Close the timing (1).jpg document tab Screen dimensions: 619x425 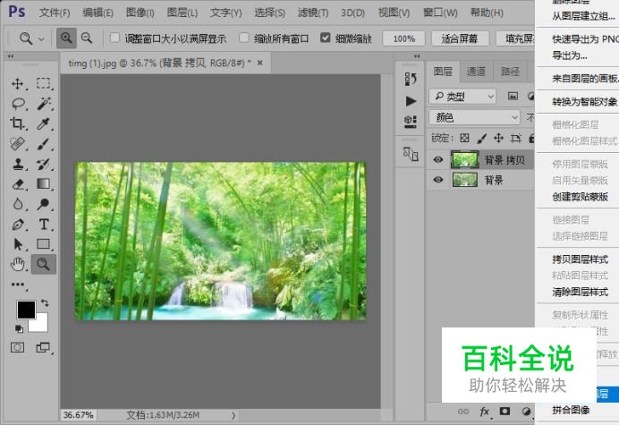tap(259, 63)
